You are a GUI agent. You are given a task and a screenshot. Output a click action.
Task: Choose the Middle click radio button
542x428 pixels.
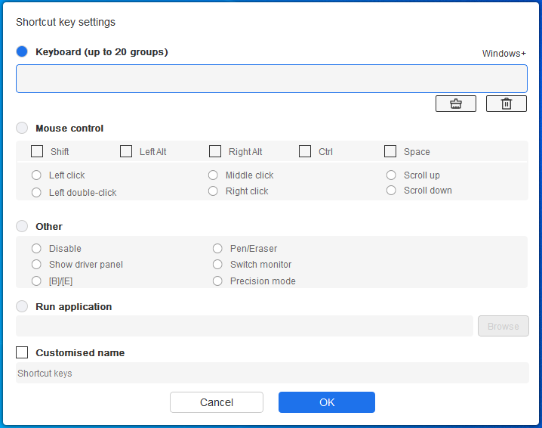tap(213, 175)
